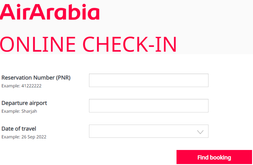Click into the Departure airport text box
This screenshot has width=253, height=165.
click(149, 106)
